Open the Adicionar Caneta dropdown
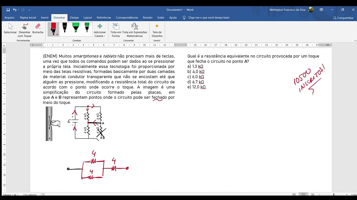 pos(100,30)
